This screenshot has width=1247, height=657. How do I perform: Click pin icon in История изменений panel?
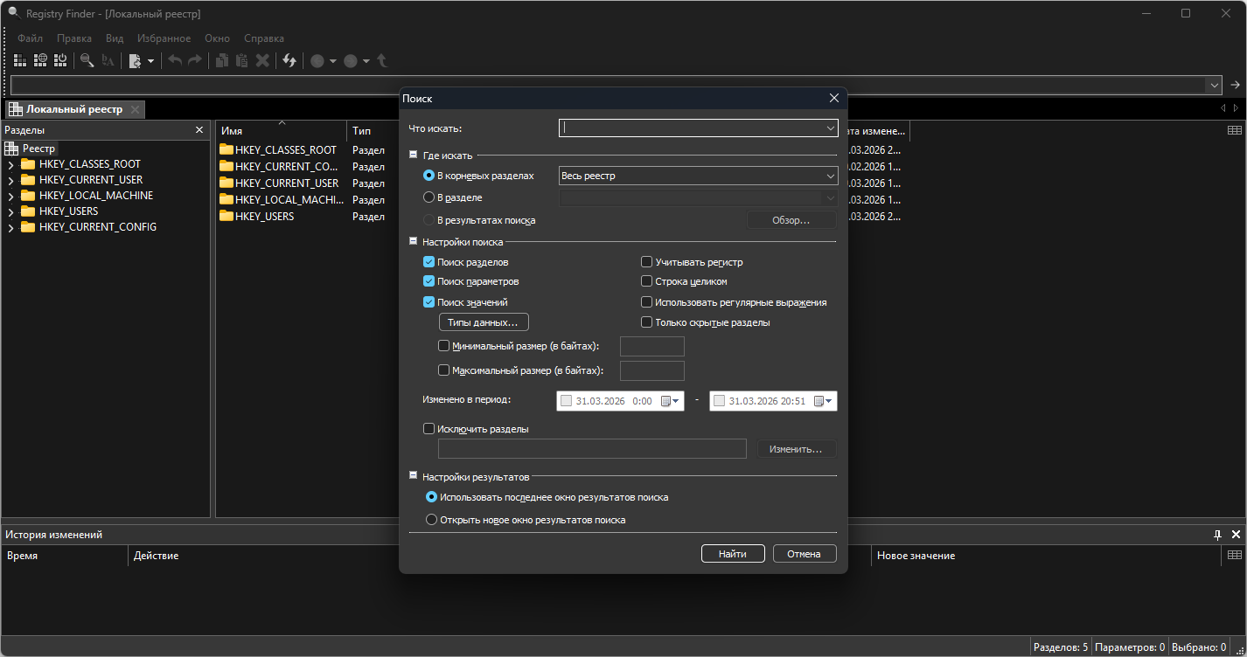pyautogui.click(x=1216, y=534)
